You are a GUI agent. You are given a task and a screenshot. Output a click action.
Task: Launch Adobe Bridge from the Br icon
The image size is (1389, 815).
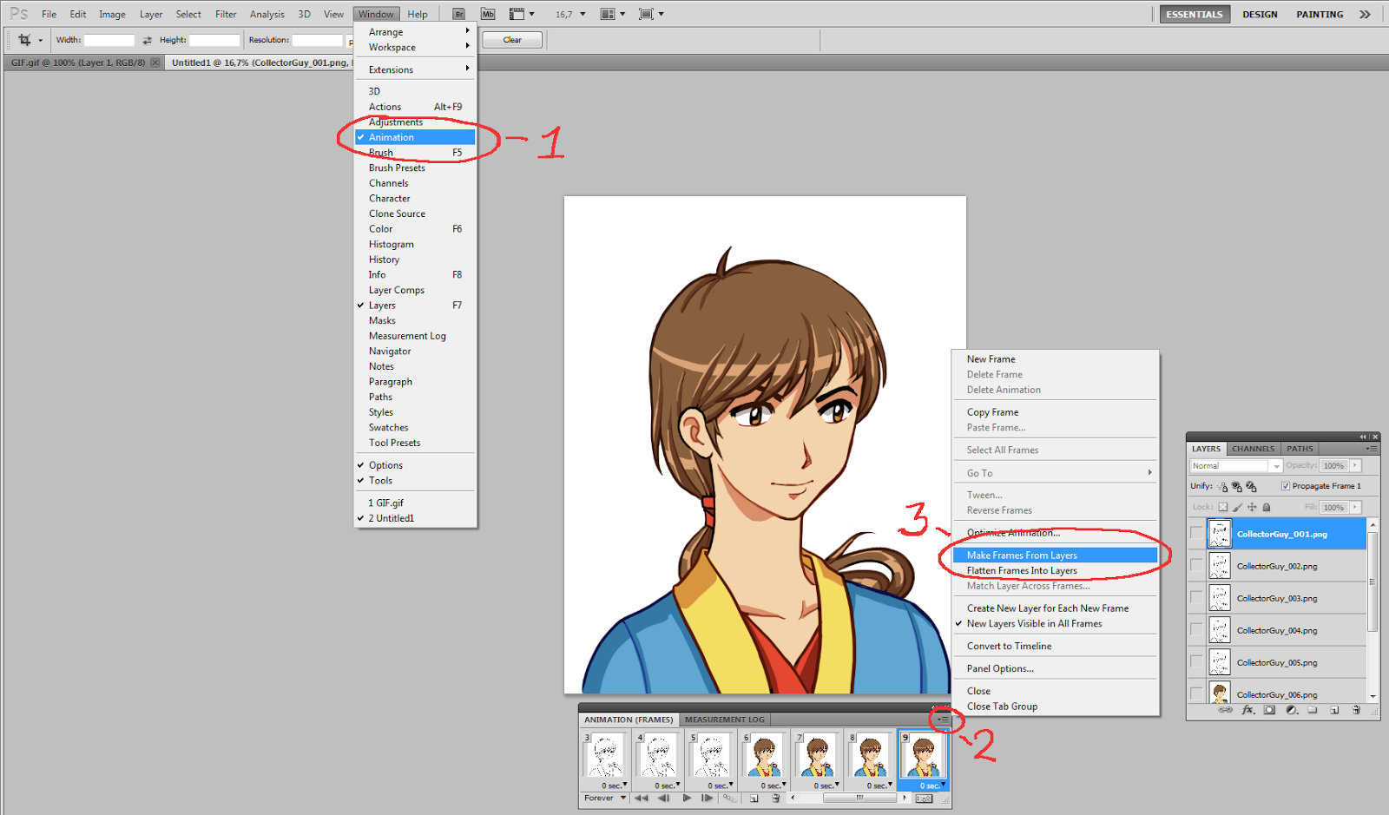(x=459, y=14)
